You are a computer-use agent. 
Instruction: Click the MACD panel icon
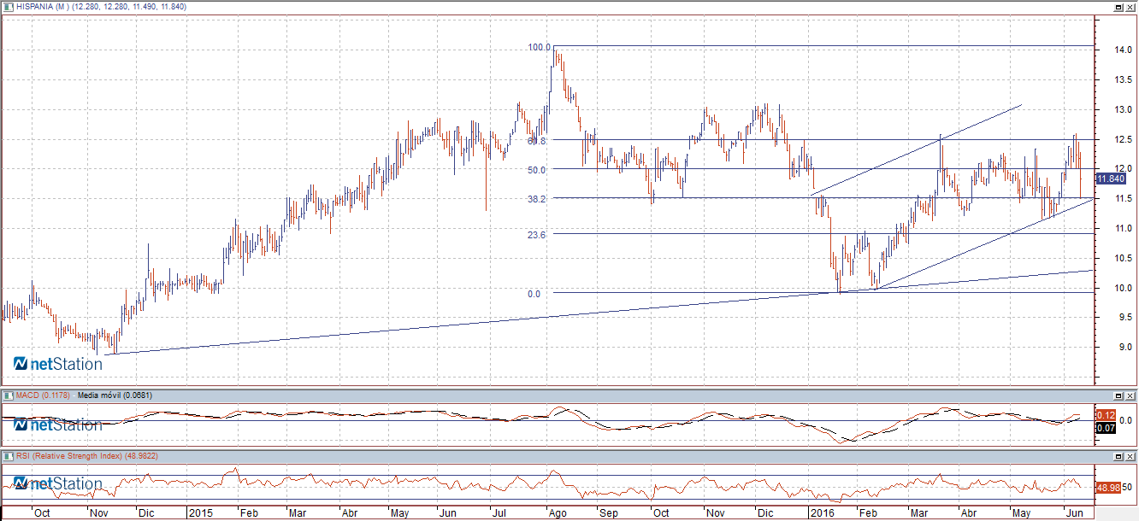pyautogui.click(x=9, y=396)
